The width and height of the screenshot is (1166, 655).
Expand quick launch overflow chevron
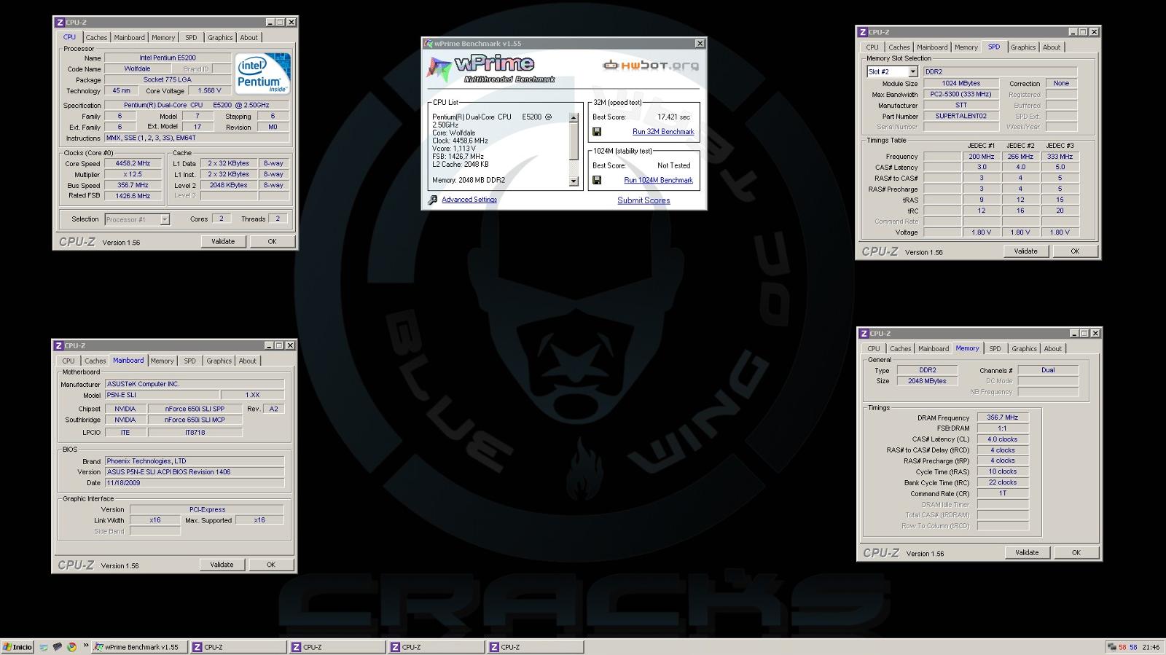pyautogui.click(x=85, y=646)
